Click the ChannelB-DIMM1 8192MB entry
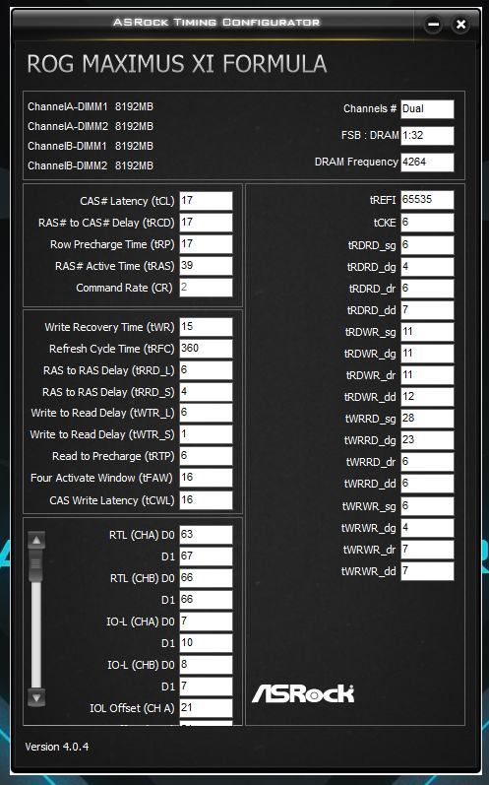The height and width of the screenshot is (785, 489). [91, 146]
